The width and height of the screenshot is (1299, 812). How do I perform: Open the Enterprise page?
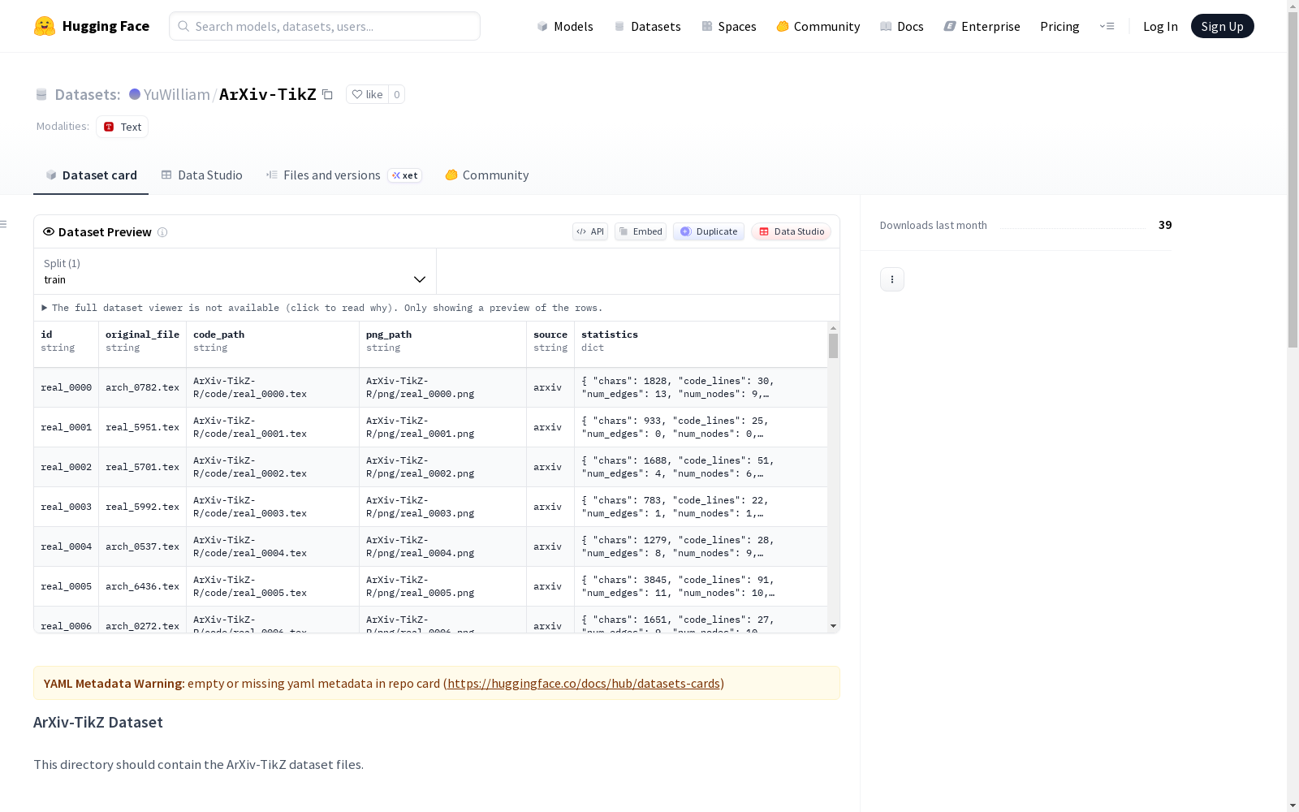click(982, 26)
